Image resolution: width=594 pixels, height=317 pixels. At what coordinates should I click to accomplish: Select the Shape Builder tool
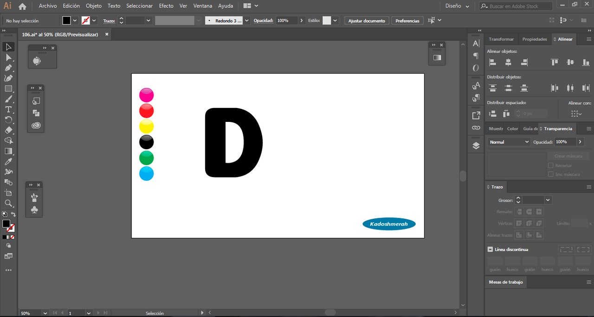point(8,140)
